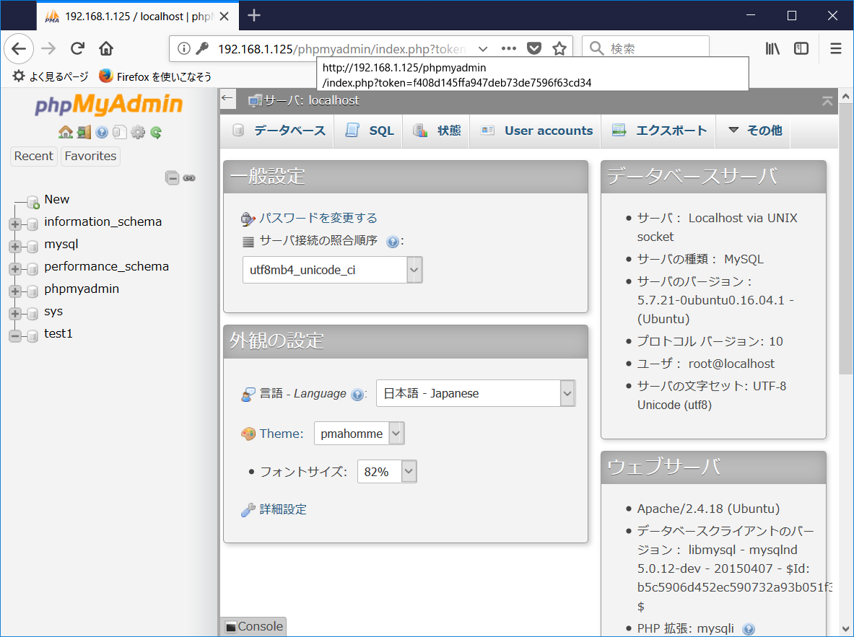Expand the performance_schema database node
854x637 pixels.
pyautogui.click(x=15, y=268)
